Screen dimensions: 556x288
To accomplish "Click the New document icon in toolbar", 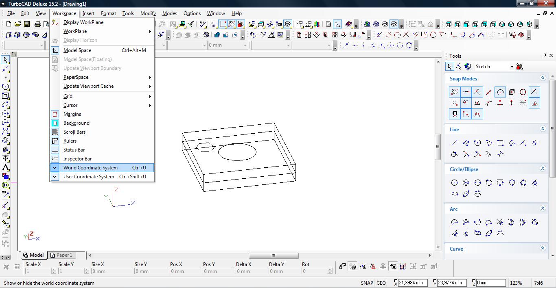I will tap(9, 24).
